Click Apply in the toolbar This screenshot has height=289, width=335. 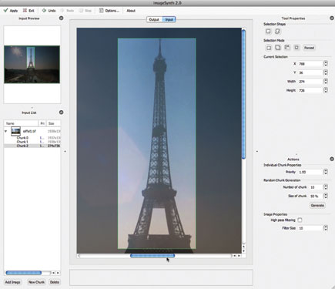[x=11, y=11]
